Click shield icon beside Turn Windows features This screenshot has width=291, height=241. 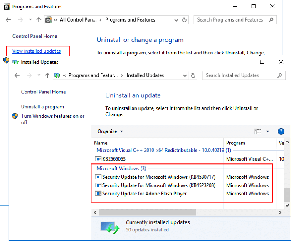coord(15,116)
